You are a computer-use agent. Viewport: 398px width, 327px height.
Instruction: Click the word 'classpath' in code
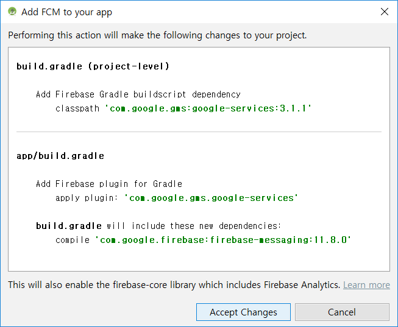77,108
